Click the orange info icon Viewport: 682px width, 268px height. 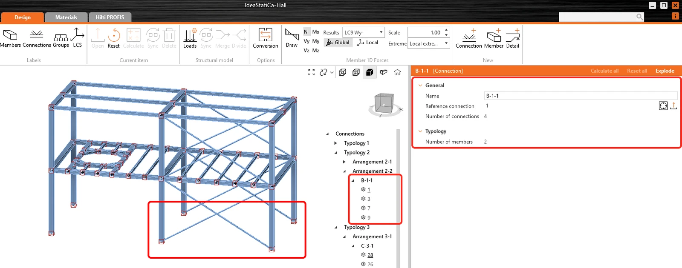point(675,16)
